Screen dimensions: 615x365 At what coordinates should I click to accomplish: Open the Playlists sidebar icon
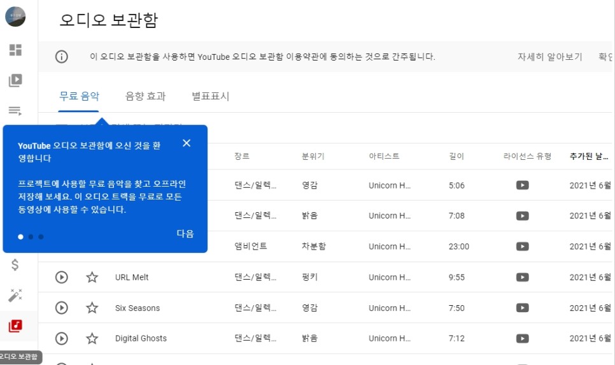click(x=15, y=111)
